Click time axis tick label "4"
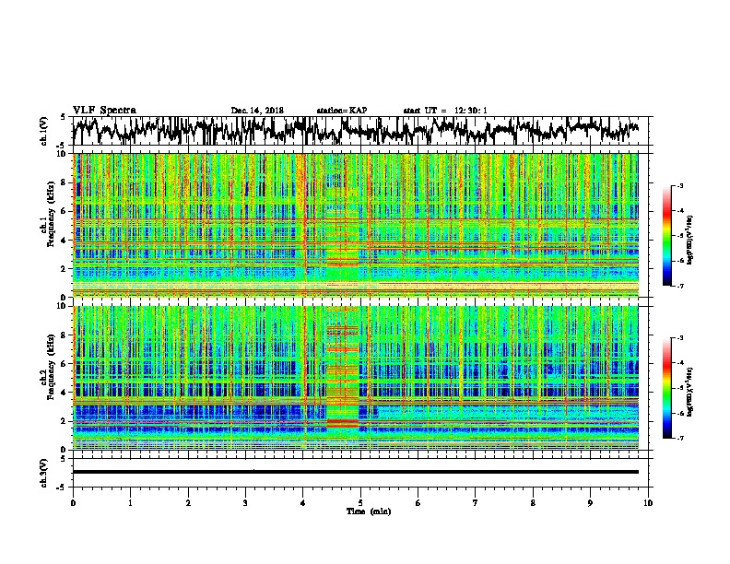This screenshot has height=564, width=730. [x=303, y=503]
